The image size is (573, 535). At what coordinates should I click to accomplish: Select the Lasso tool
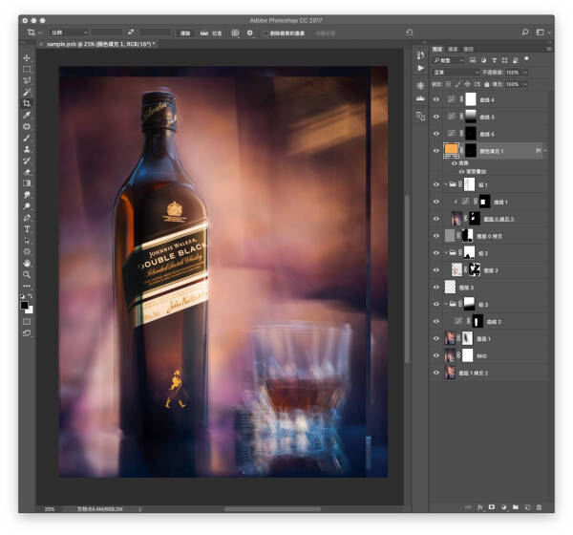click(x=27, y=81)
